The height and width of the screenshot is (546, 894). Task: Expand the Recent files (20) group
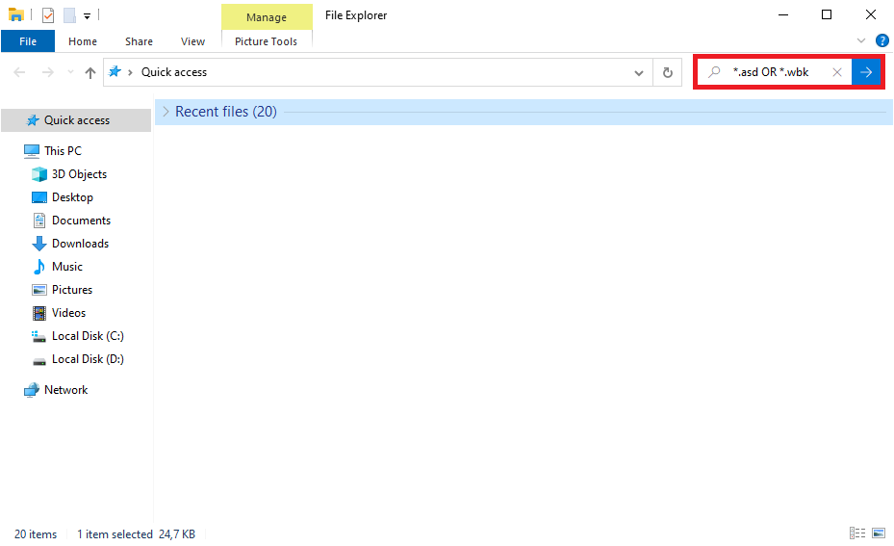[166, 112]
